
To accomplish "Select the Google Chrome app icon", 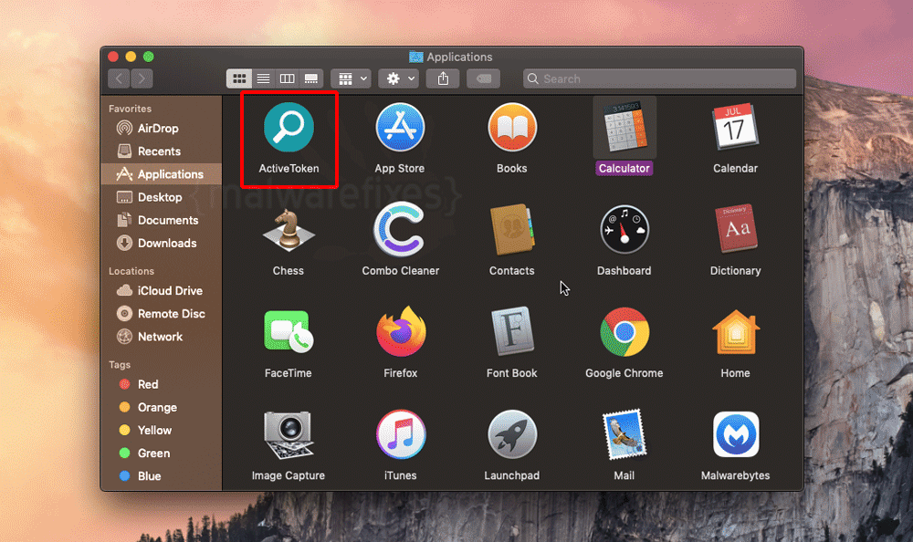I will pyautogui.click(x=624, y=332).
